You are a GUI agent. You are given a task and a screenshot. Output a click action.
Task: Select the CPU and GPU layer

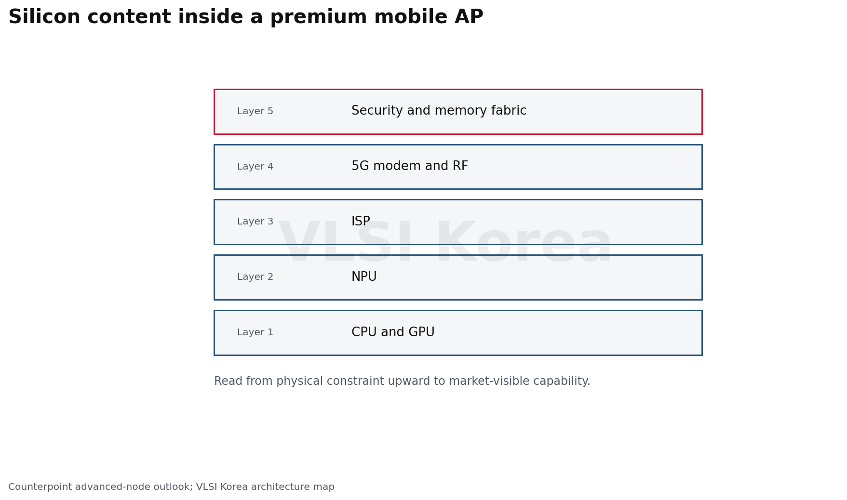pyautogui.click(x=458, y=333)
